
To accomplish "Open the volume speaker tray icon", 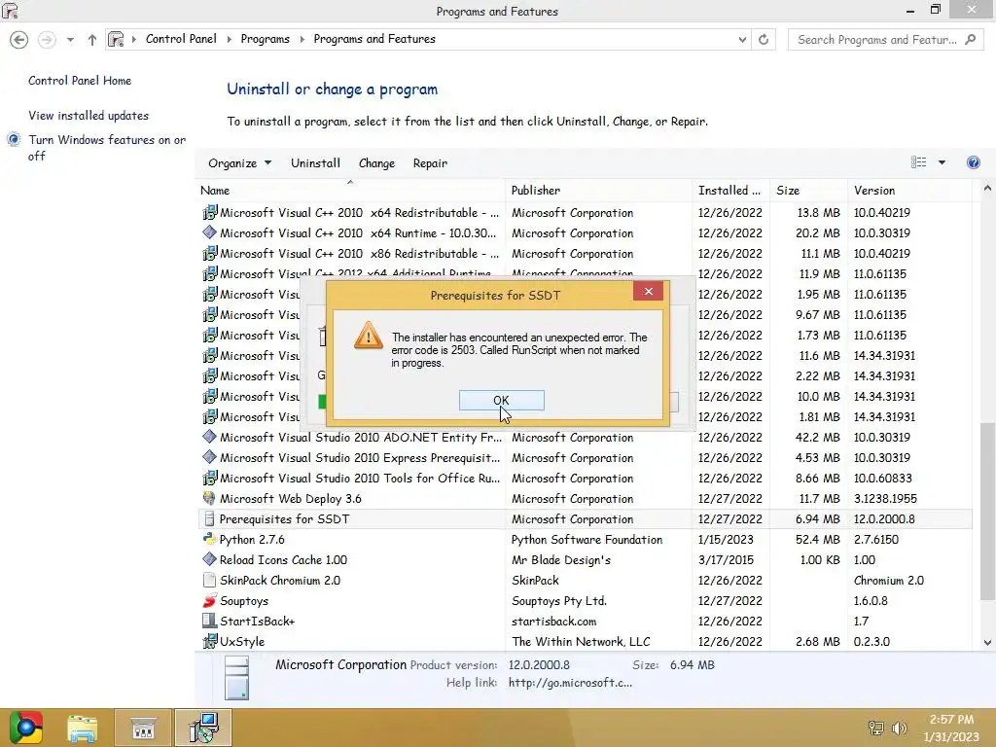I will click(899, 728).
